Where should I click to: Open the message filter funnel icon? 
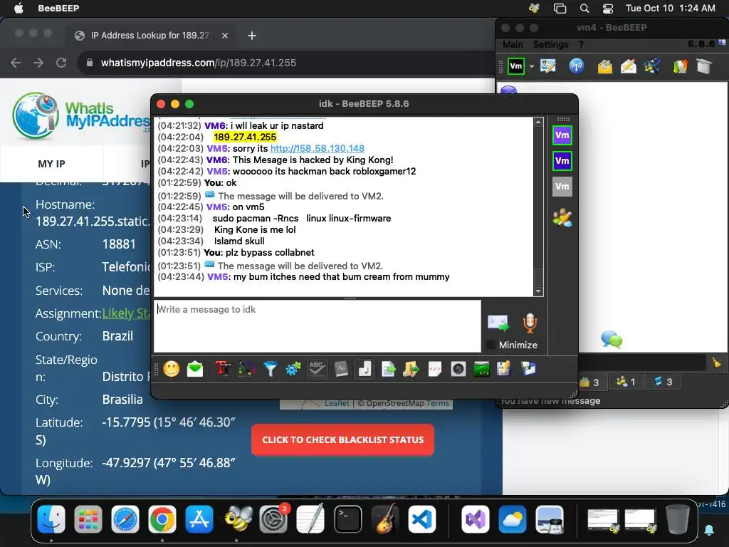[270, 370]
